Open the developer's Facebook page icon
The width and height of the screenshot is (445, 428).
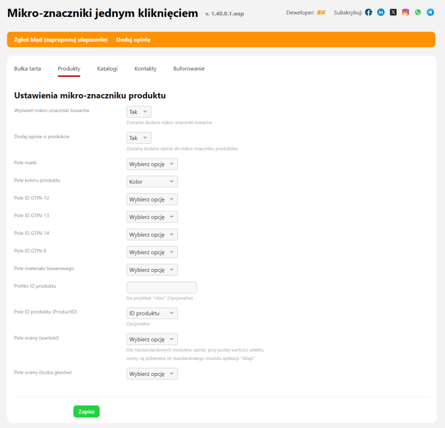368,12
